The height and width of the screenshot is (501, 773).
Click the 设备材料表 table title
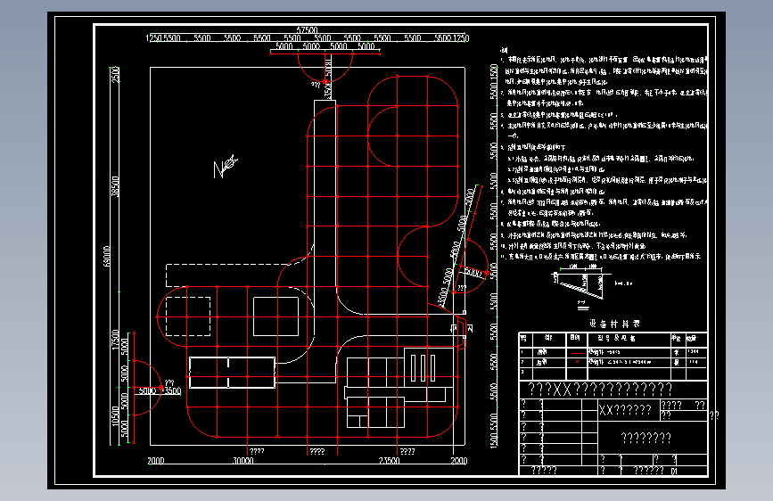[614, 324]
